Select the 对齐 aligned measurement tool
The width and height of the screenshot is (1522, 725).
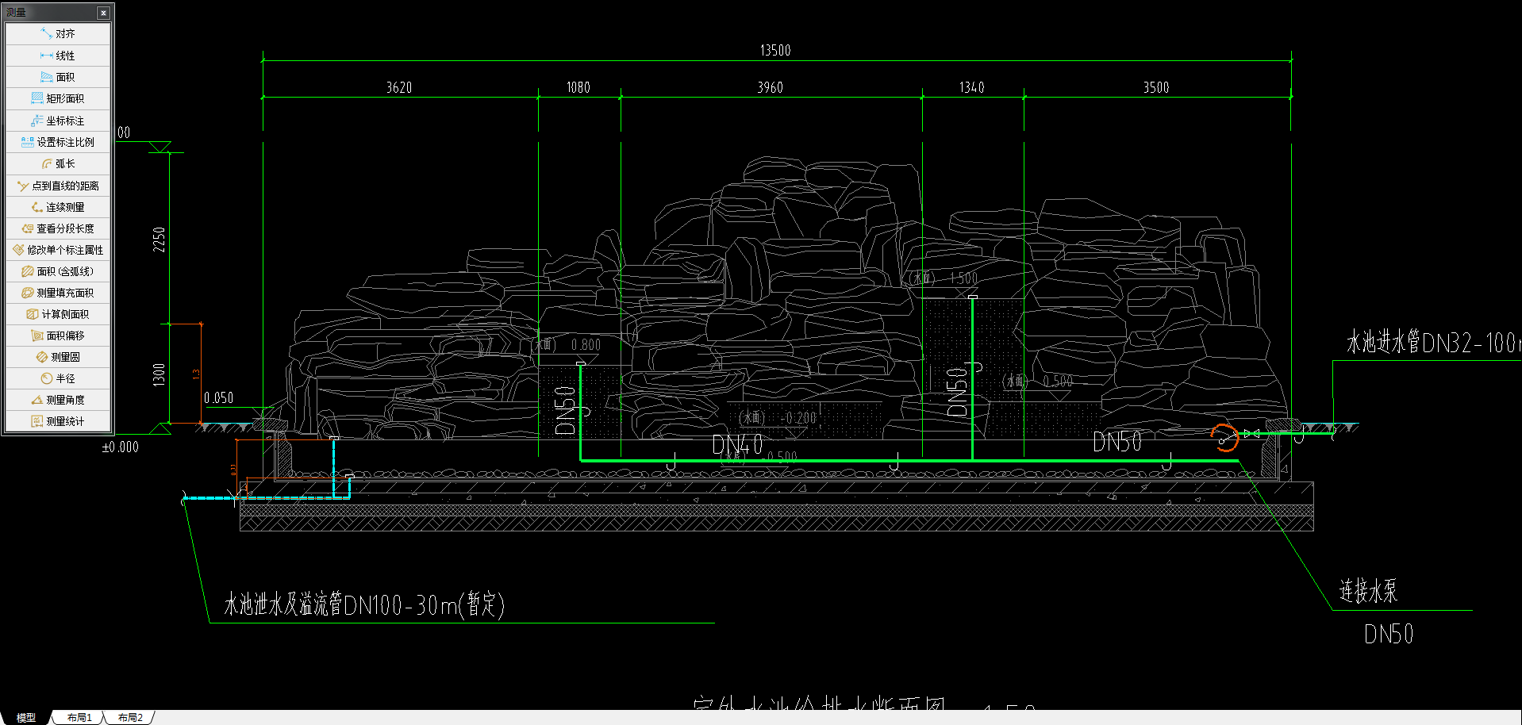(x=58, y=34)
